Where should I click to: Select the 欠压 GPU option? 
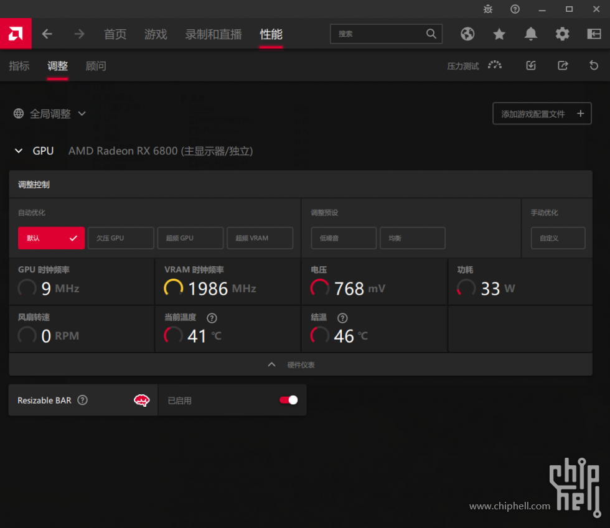pos(121,238)
